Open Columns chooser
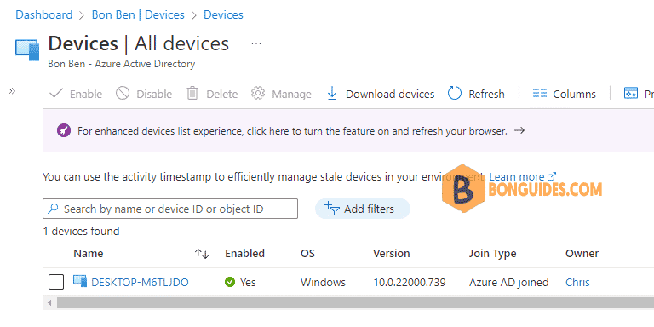 pos(564,94)
